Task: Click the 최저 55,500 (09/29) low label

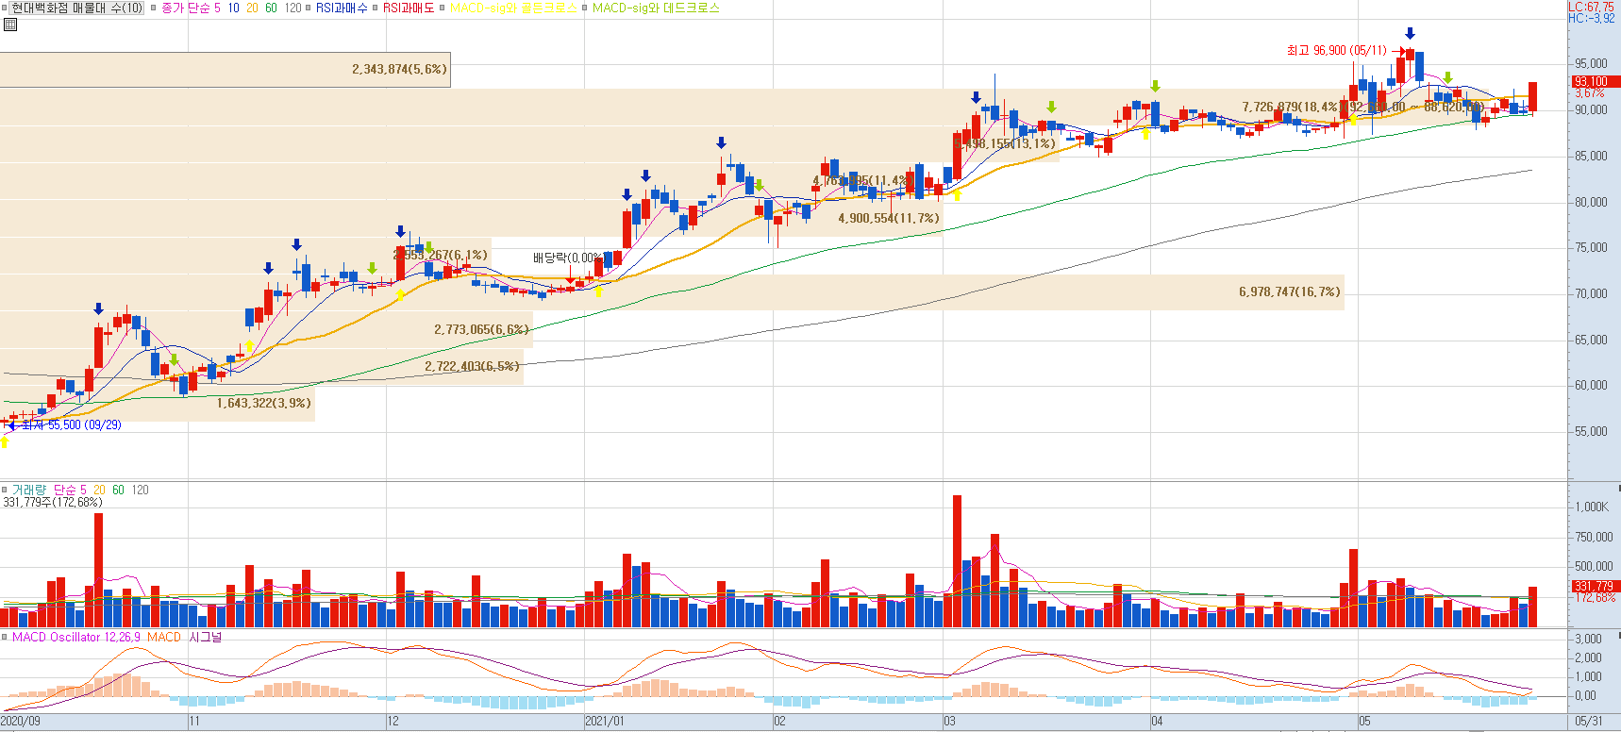Action: pos(71,424)
